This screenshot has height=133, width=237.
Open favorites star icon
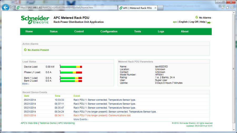(x=227, y=8)
